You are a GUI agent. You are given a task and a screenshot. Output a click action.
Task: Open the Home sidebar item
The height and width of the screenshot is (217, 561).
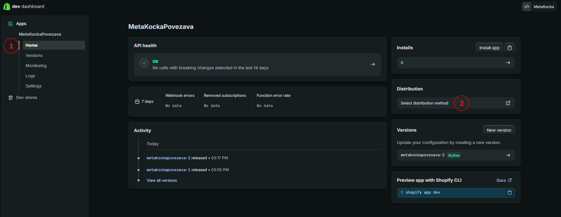[x=54, y=45]
